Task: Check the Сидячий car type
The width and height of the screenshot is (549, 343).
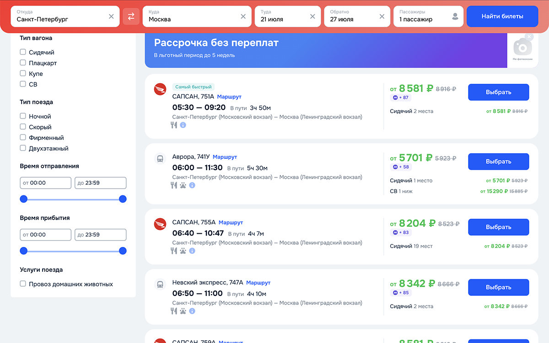Action: pyautogui.click(x=23, y=52)
